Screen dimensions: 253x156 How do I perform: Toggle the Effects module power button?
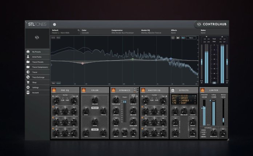click(173, 90)
